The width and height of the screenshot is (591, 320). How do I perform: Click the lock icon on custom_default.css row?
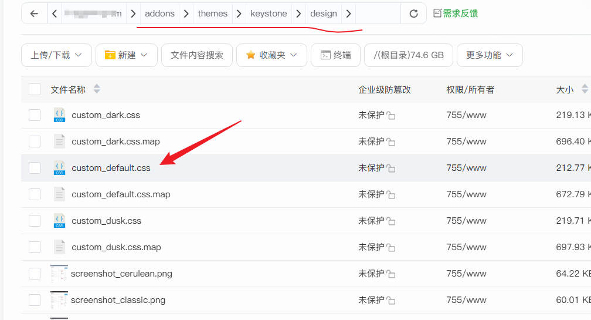click(x=391, y=169)
